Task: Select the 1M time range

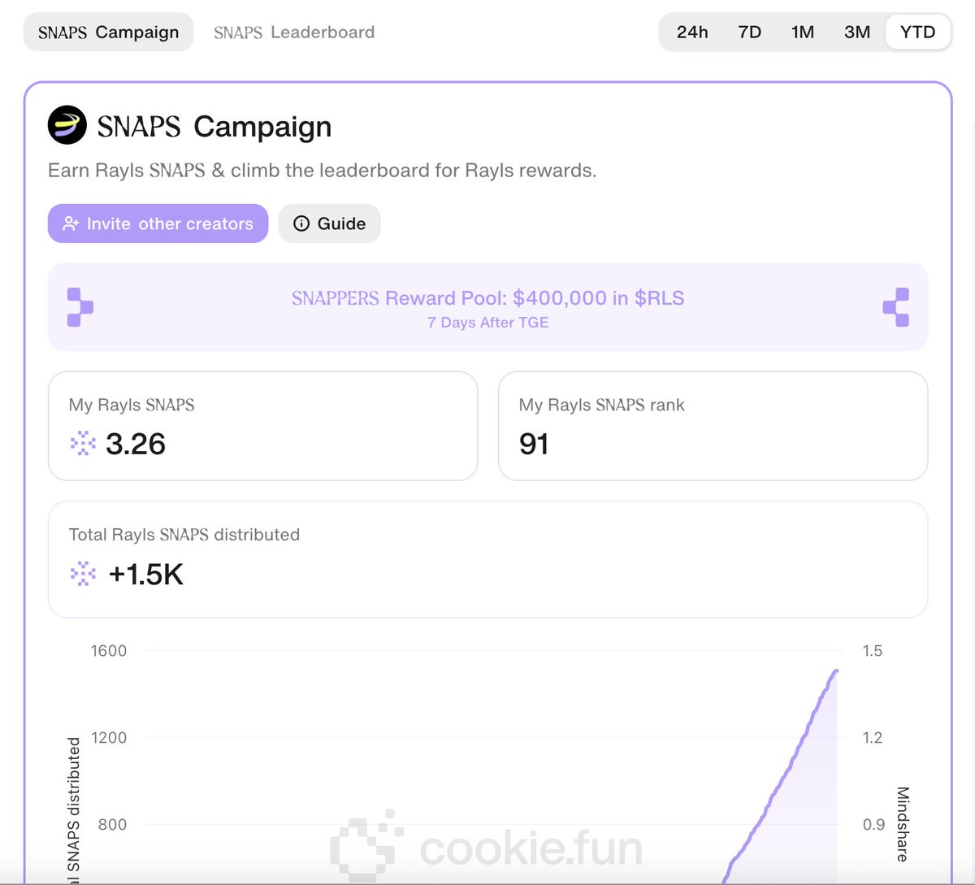Action: [803, 33]
